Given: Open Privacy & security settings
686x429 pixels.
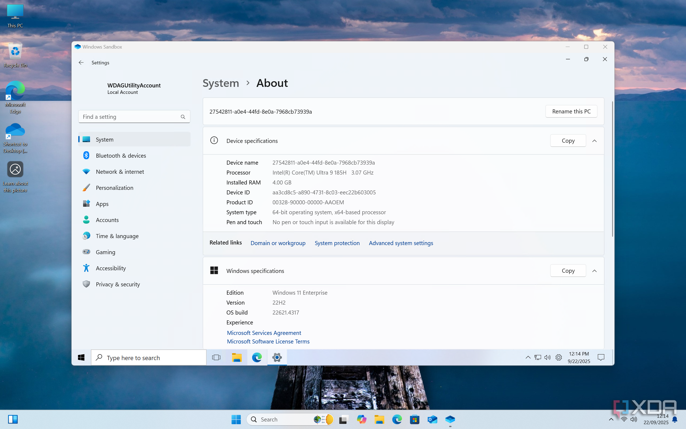Looking at the screenshot, I should pyautogui.click(x=134, y=284).
